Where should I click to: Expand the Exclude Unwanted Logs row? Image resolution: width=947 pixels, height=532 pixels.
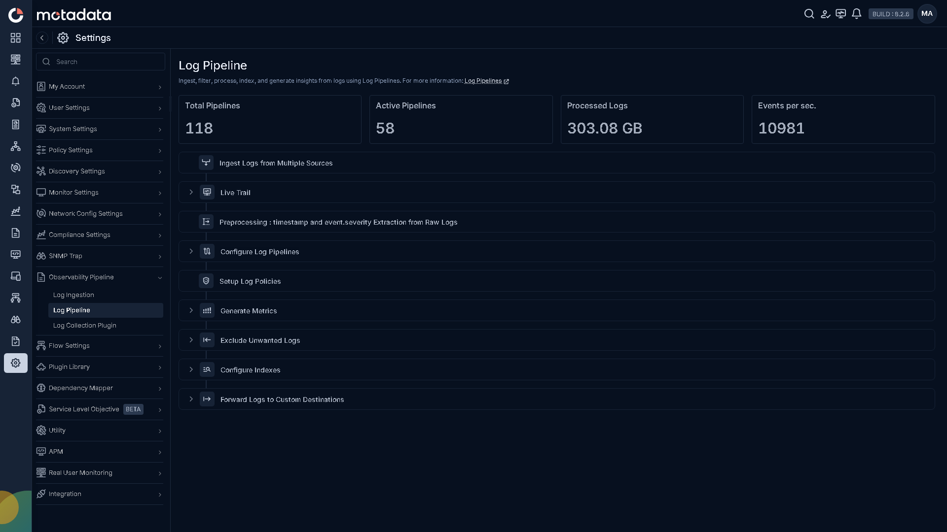click(x=191, y=340)
